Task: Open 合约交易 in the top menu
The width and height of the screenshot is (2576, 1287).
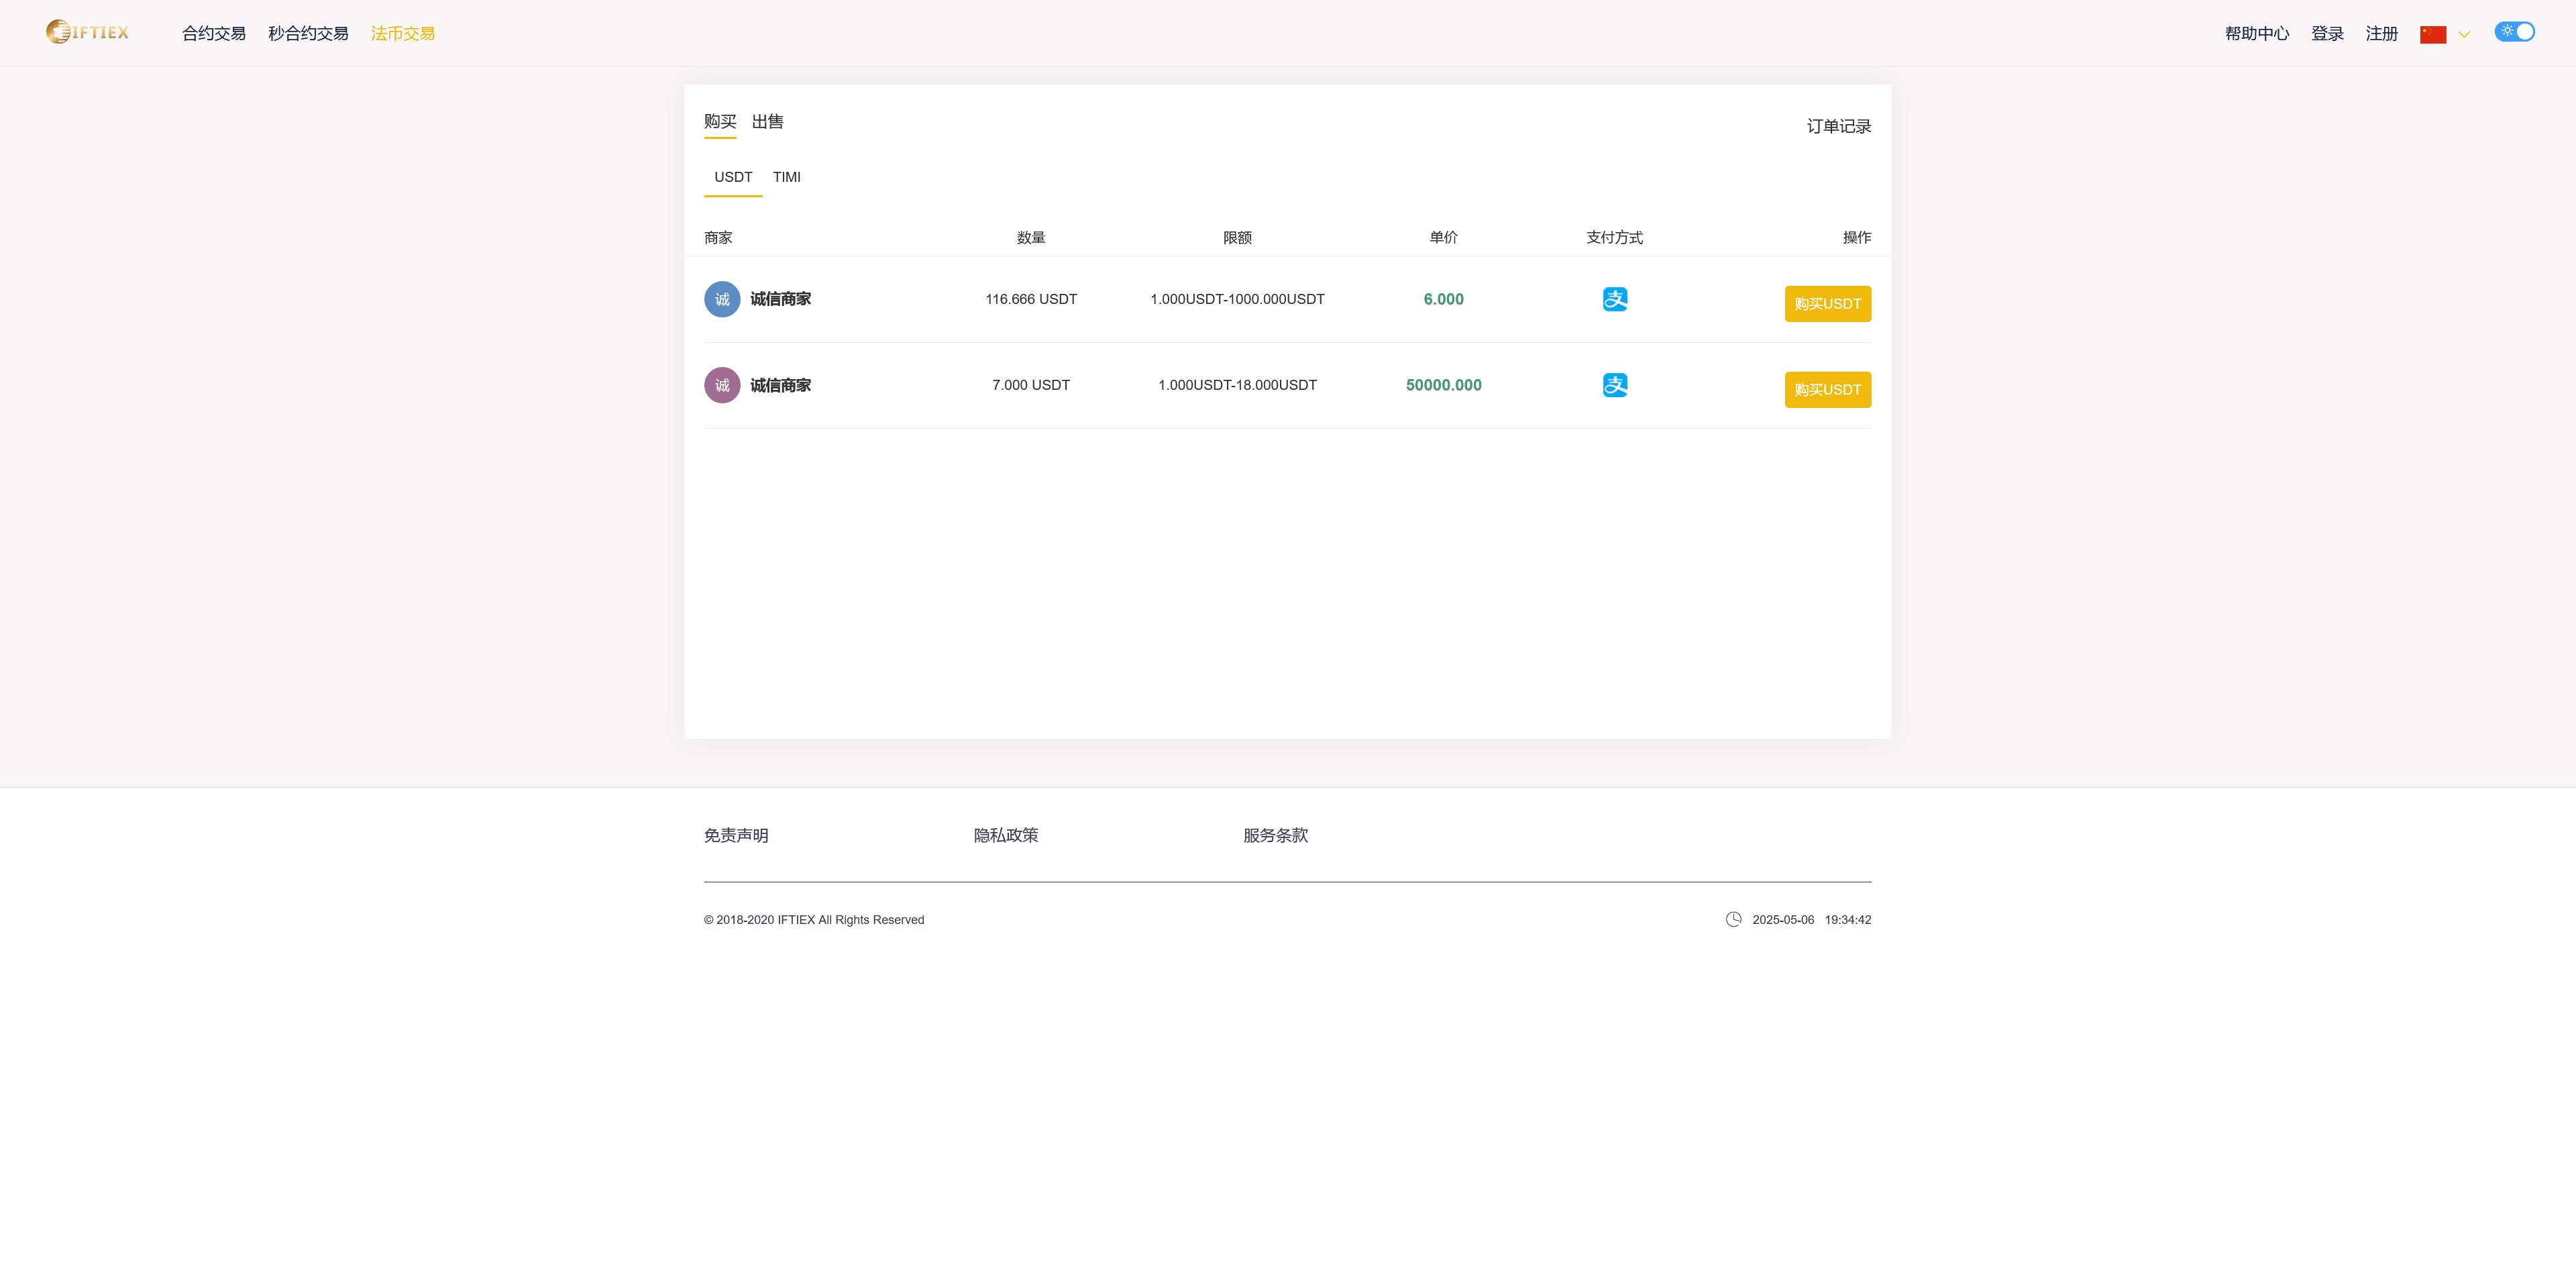Action: (x=214, y=34)
